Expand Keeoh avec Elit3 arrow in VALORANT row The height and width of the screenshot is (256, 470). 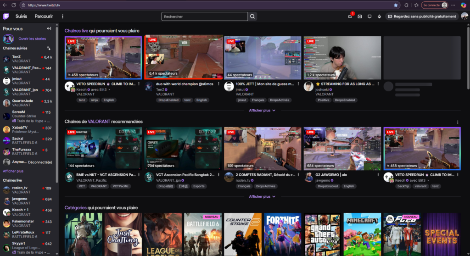428,180
